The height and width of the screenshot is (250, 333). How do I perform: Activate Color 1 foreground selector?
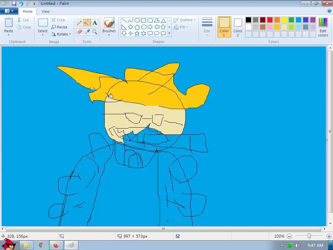pyautogui.click(x=224, y=27)
